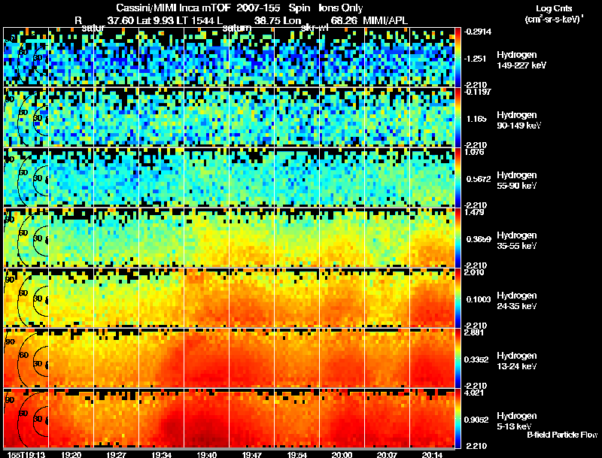
Task: Select the 38.75 header value
Action: tap(266, 21)
